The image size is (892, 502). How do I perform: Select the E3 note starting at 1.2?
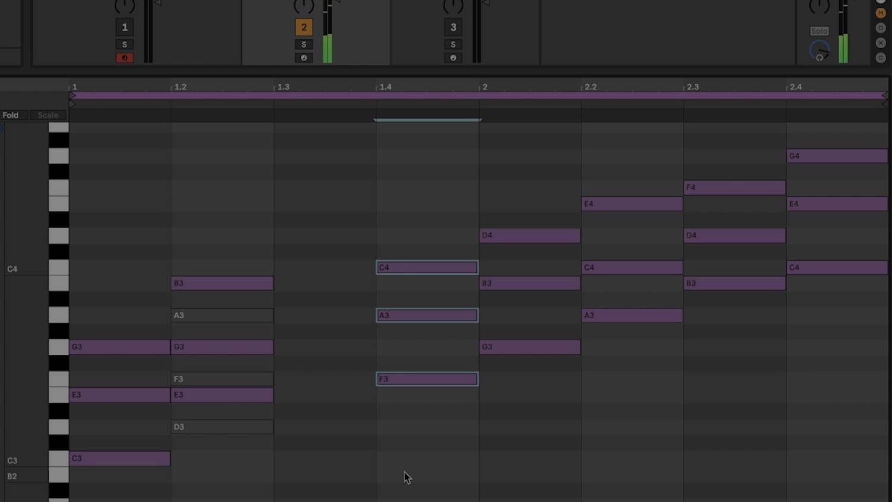(222, 395)
